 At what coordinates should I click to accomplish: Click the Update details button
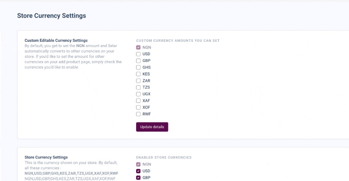[x=152, y=127]
